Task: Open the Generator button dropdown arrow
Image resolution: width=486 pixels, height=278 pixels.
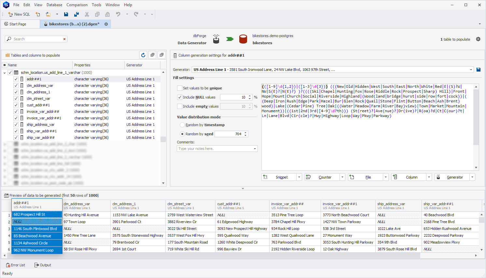Action: tap(472, 177)
